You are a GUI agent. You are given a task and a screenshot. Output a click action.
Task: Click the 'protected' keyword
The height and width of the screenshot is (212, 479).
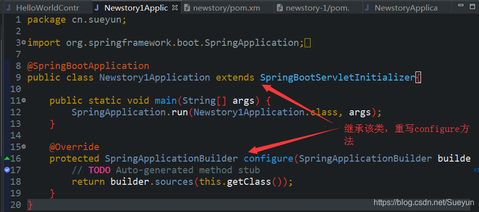[x=74, y=159]
